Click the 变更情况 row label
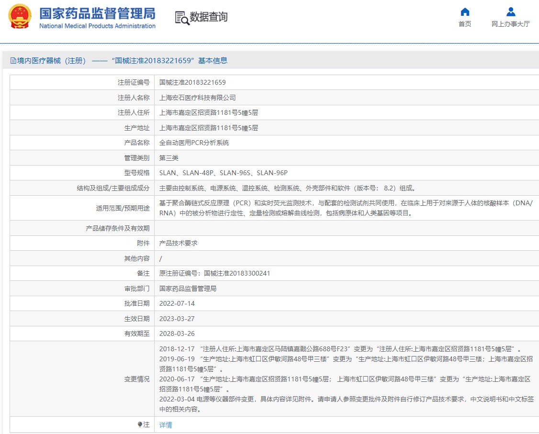This screenshot has height=434, width=539. pos(137,379)
